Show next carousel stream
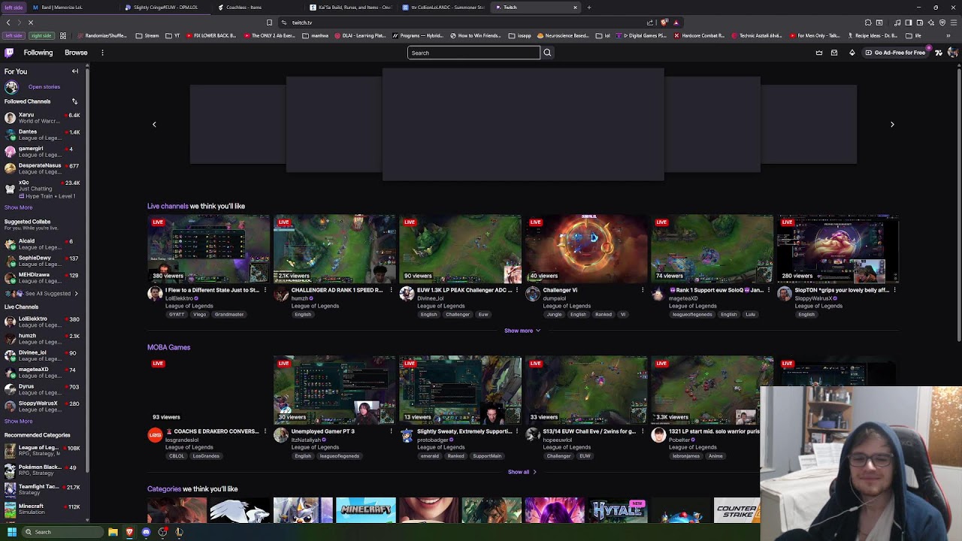The width and height of the screenshot is (962, 541). (x=892, y=125)
